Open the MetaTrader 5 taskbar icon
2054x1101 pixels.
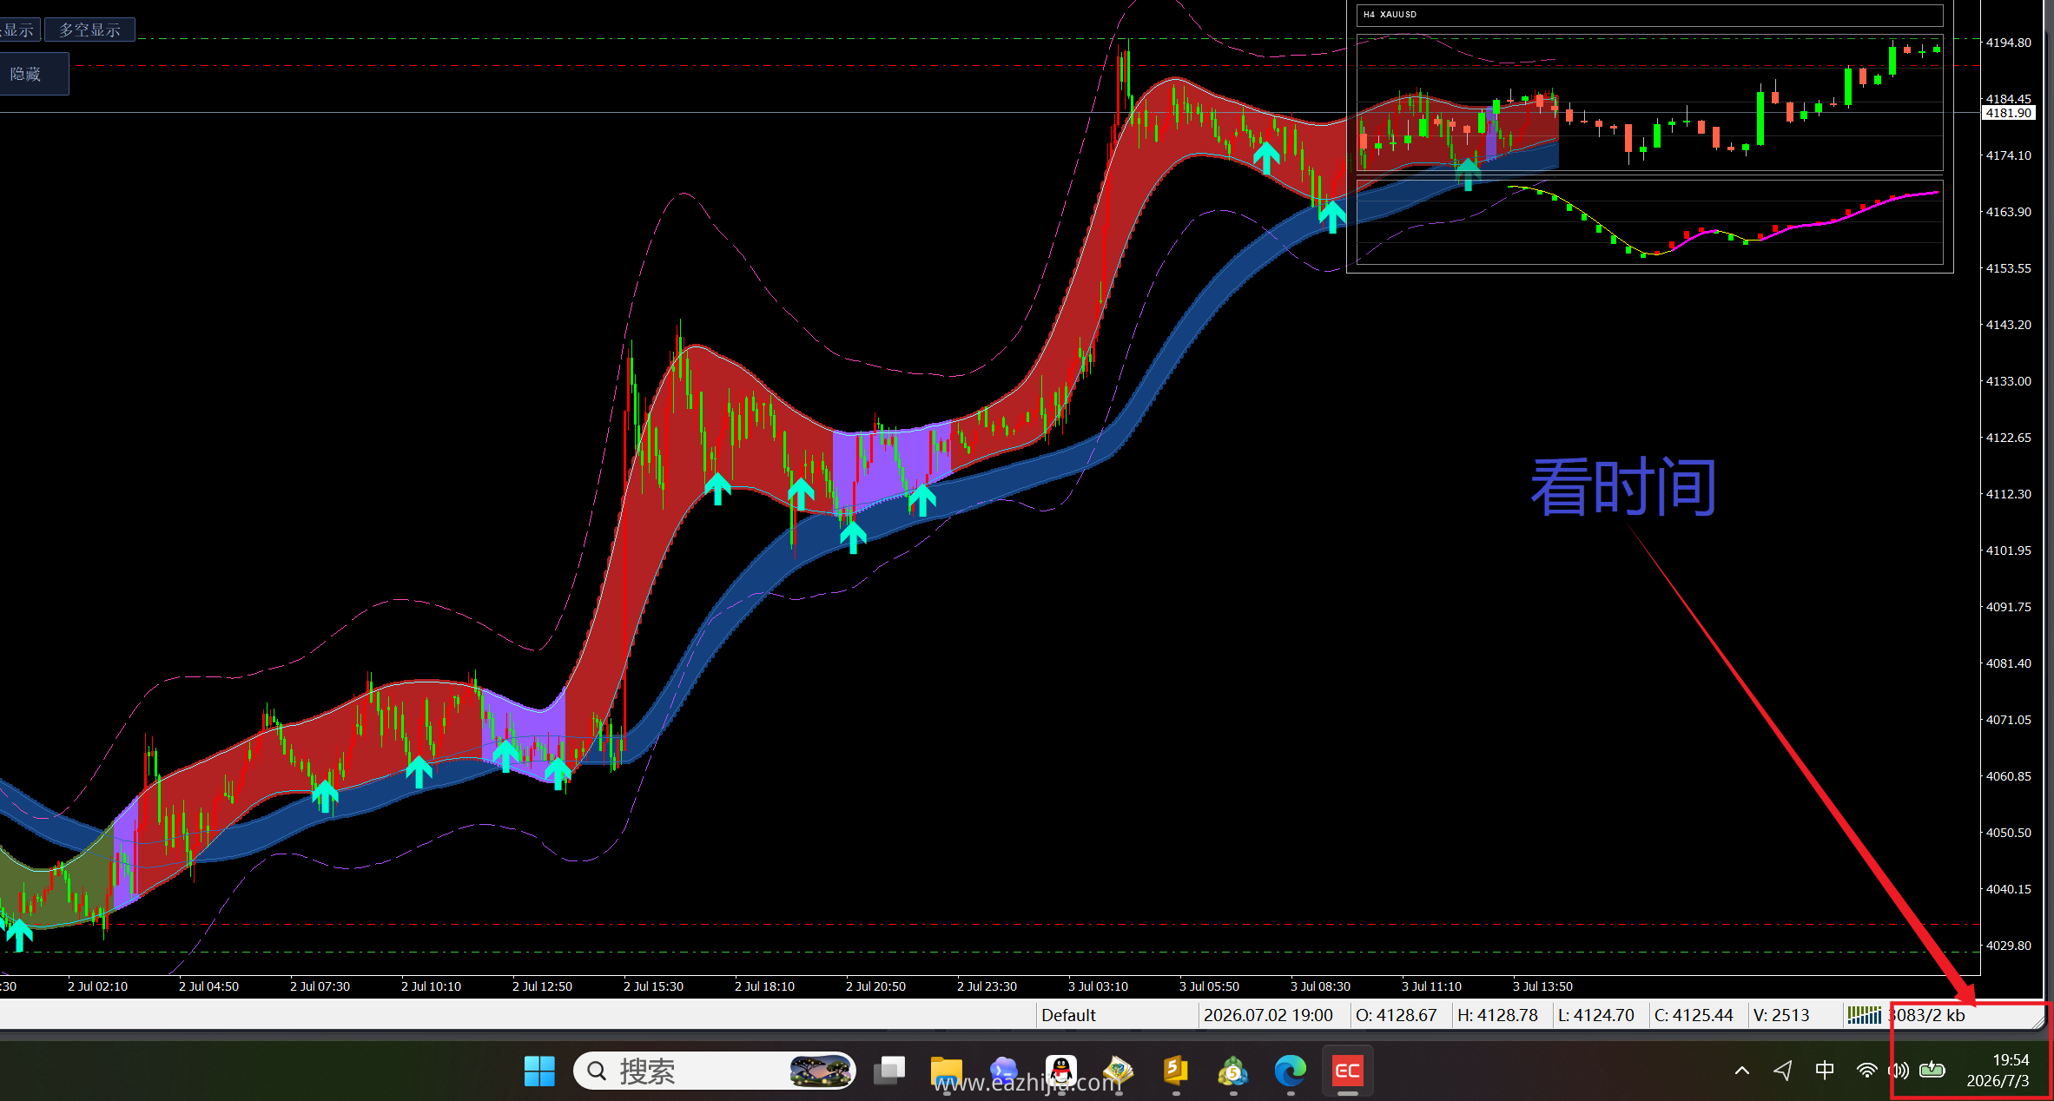tap(1232, 1071)
